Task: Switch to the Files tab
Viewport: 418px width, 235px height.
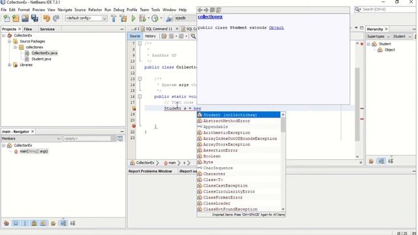Action: point(27,29)
